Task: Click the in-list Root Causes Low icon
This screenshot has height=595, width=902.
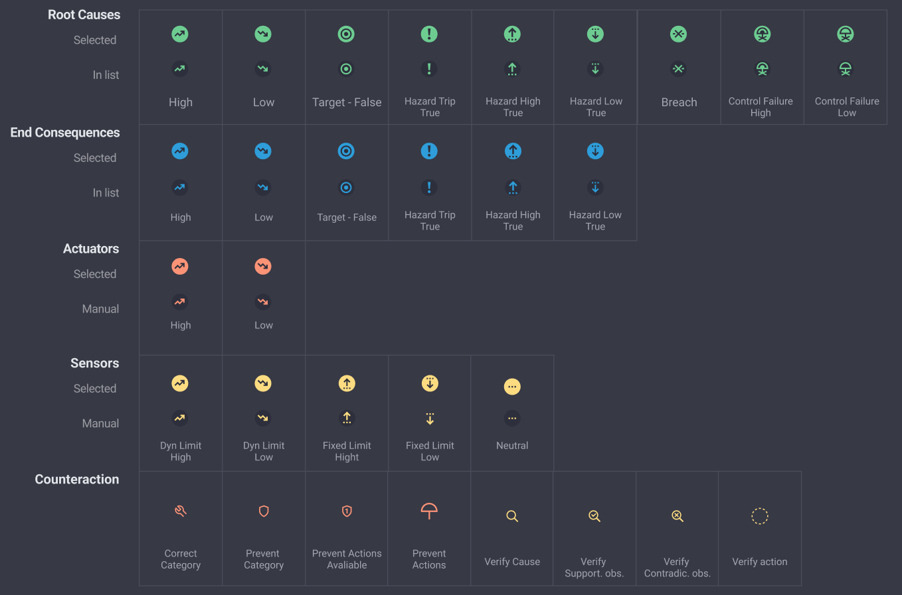Action: pyautogui.click(x=263, y=69)
